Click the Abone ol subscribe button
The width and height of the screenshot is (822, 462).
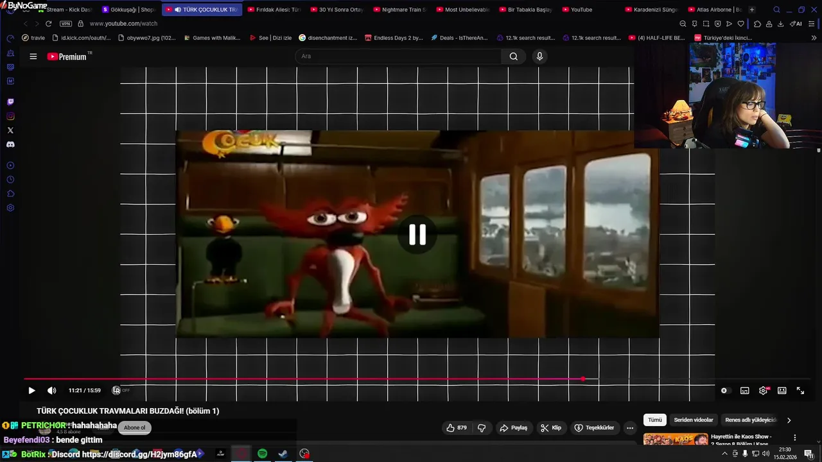tap(134, 428)
